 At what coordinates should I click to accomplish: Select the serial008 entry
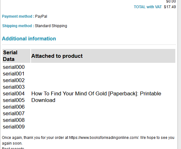14,120
